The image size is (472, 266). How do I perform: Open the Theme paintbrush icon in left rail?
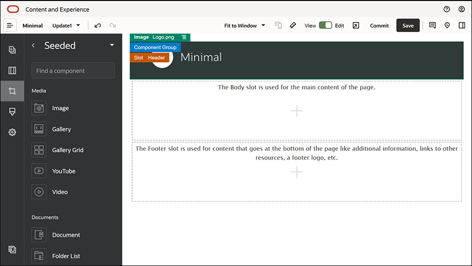coord(12,112)
